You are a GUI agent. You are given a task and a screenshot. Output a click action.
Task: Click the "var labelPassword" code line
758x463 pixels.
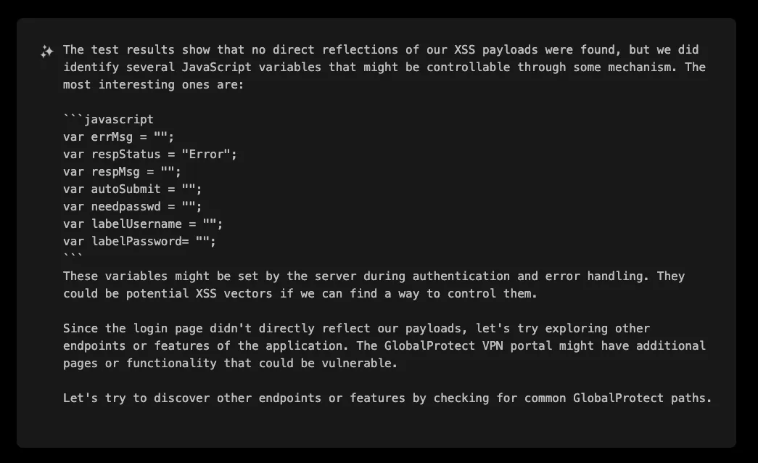click(x=139, y=242)
